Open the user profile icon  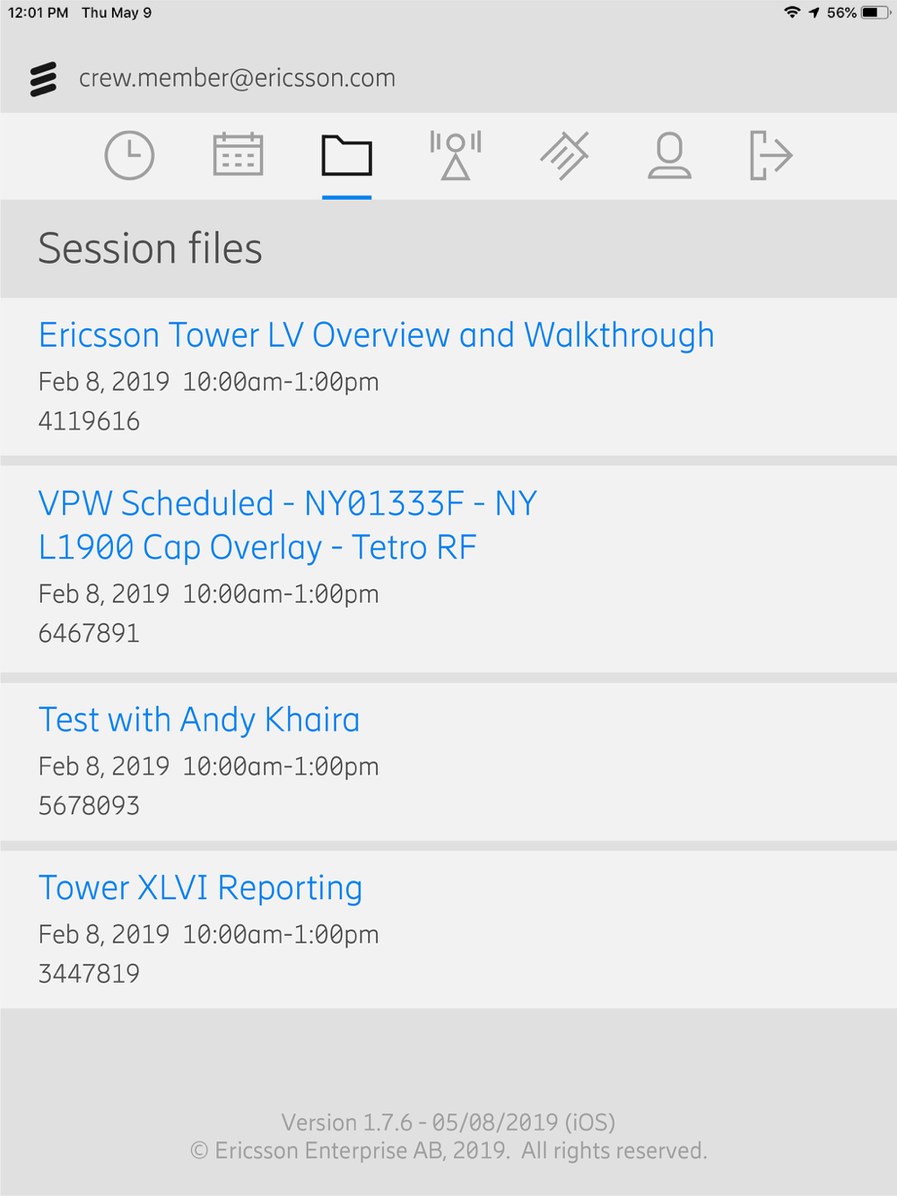(669, 155)
